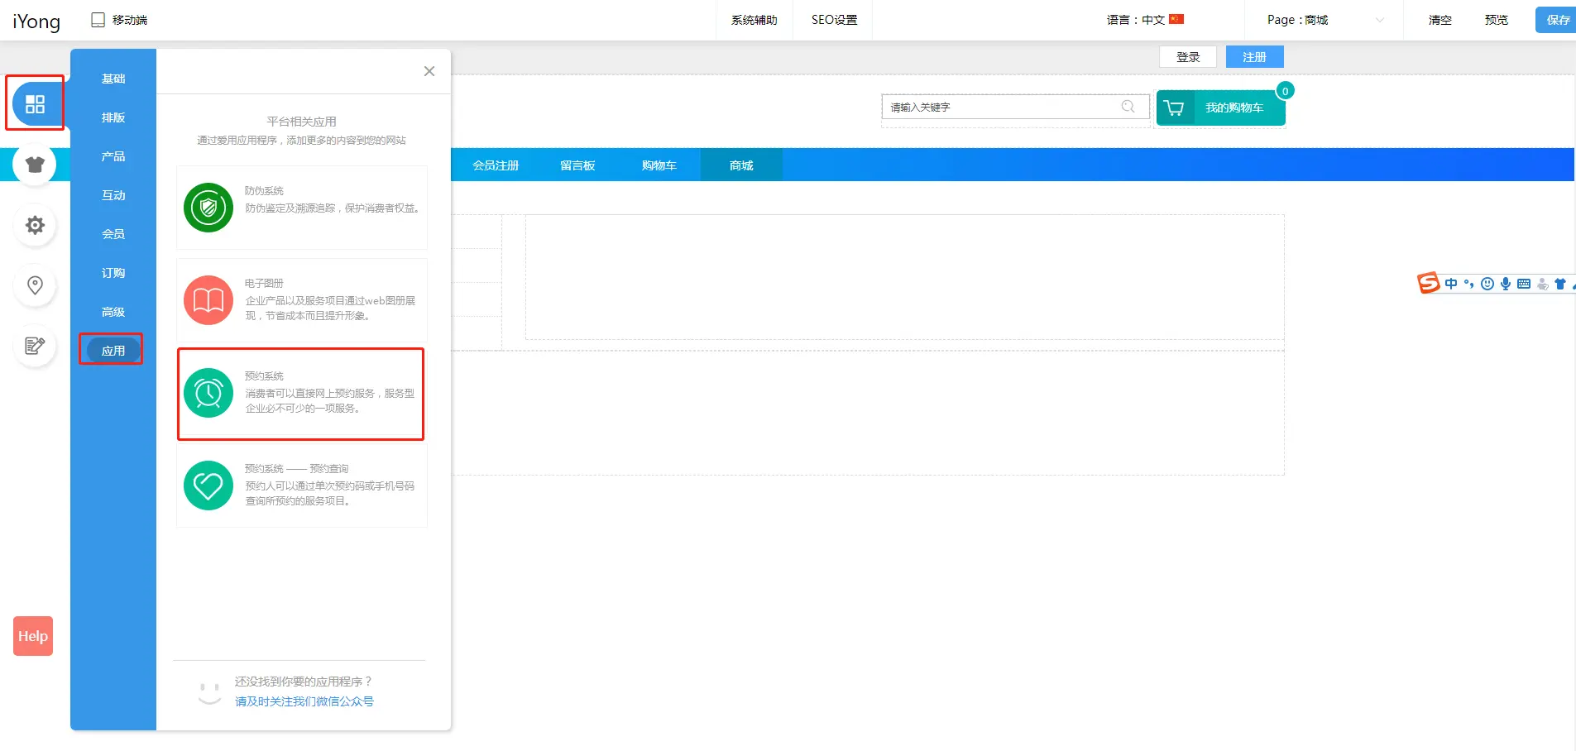Toggle the 移动端 mobile view

119,20
